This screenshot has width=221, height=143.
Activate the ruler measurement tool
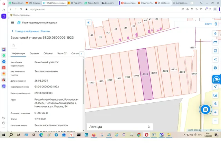point(215,42)
